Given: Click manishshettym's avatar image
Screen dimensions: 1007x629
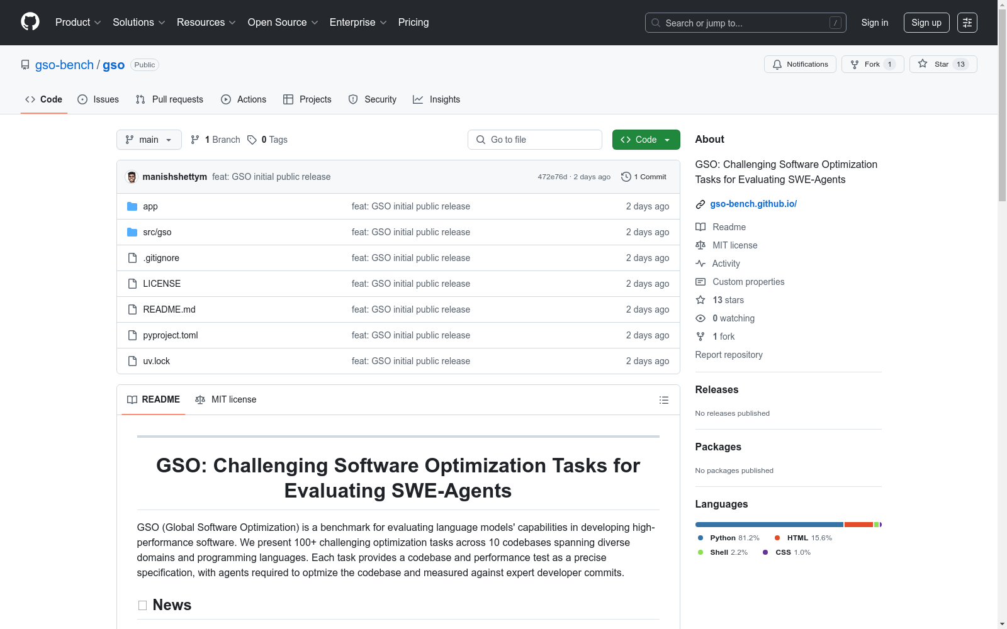Looking at the screenshot, I should 132,177.
